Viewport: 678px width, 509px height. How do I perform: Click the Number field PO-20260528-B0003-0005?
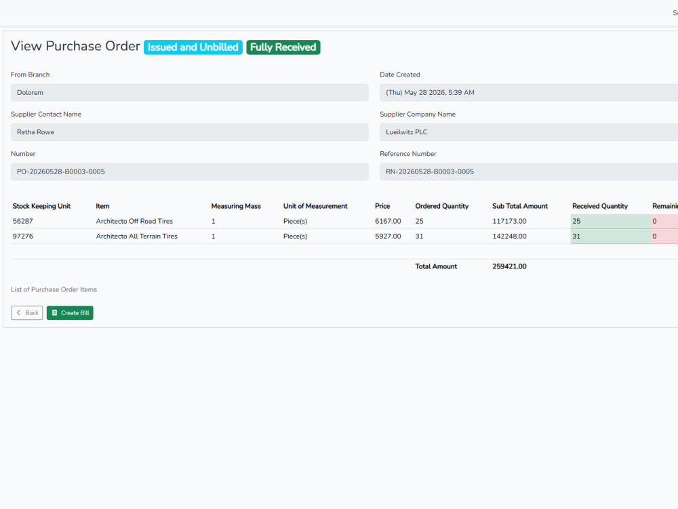pos(189,171)
